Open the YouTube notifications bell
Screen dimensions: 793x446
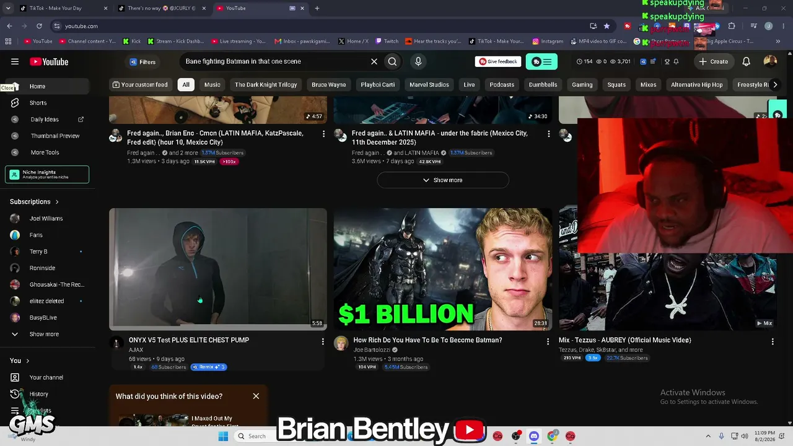point(747,61)
